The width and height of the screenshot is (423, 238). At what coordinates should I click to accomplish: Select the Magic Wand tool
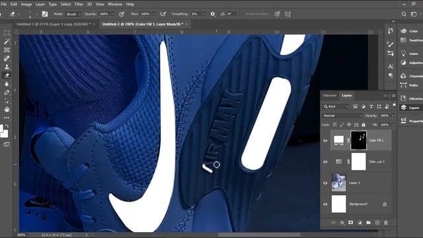(7, 42)
